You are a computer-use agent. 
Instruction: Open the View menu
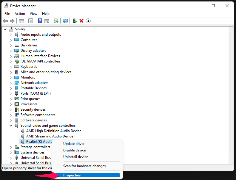(x=33, y=14)
